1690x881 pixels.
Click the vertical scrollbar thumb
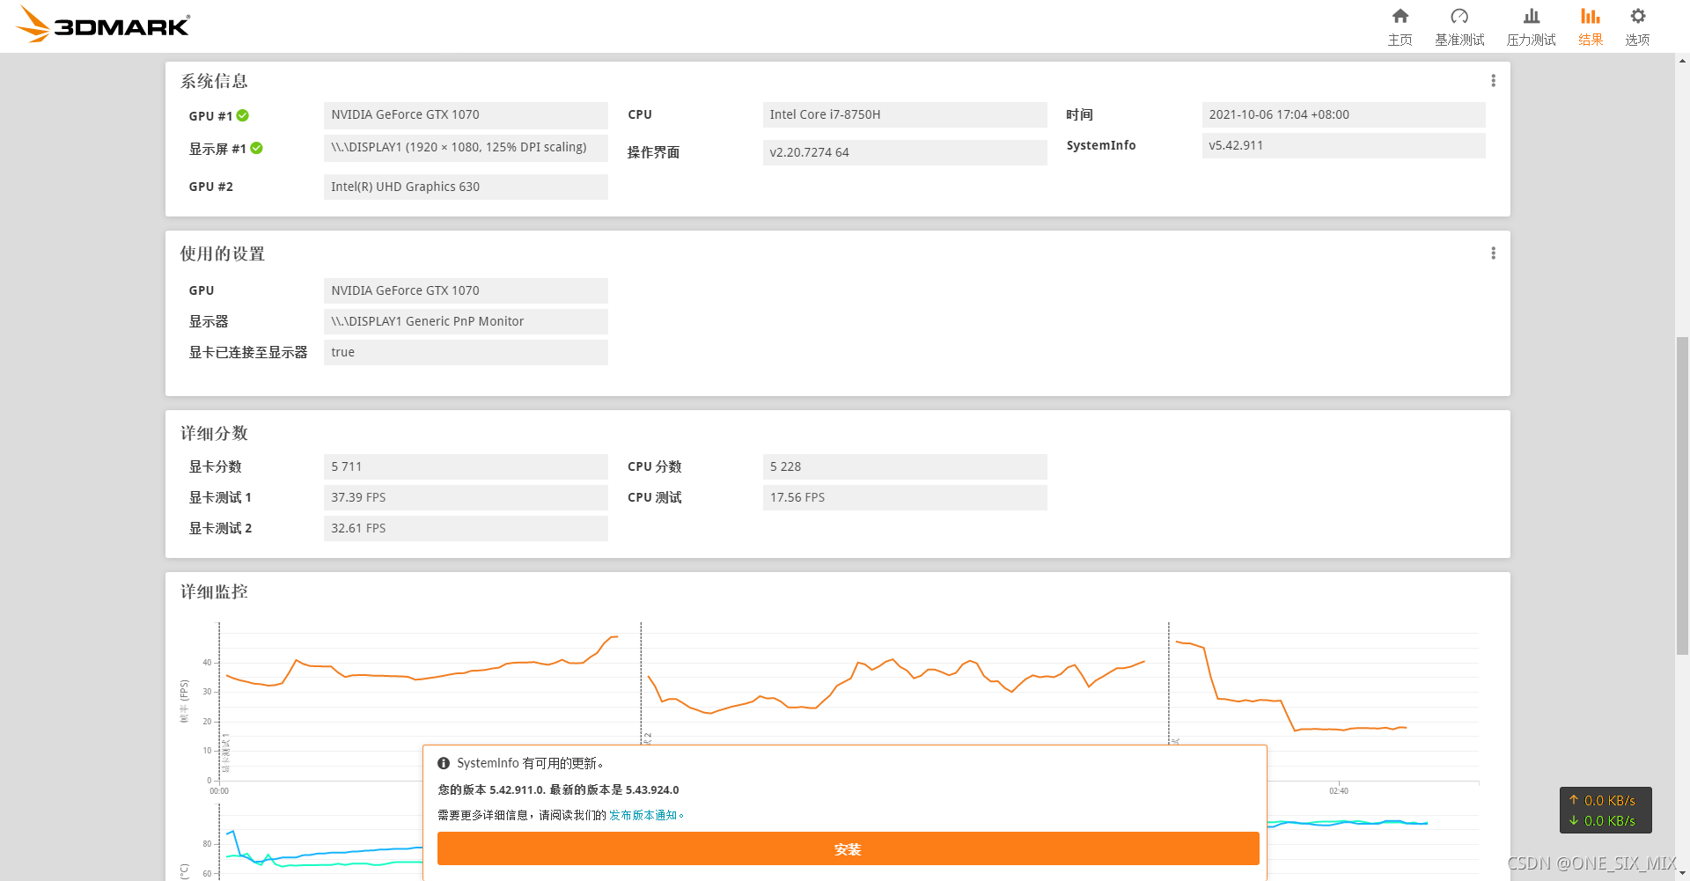click(x=1682, y=496)
